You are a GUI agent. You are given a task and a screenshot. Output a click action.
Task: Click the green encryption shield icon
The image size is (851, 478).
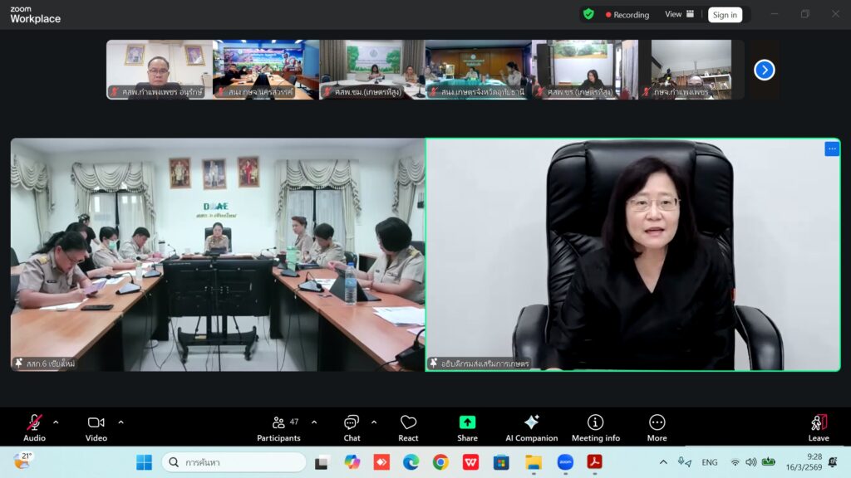(588, 14)
